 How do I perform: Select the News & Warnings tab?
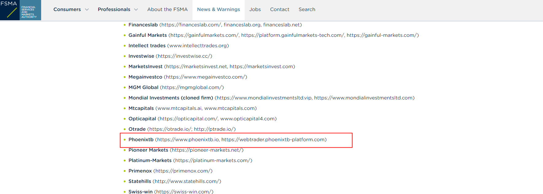click(x=218, y=10)
